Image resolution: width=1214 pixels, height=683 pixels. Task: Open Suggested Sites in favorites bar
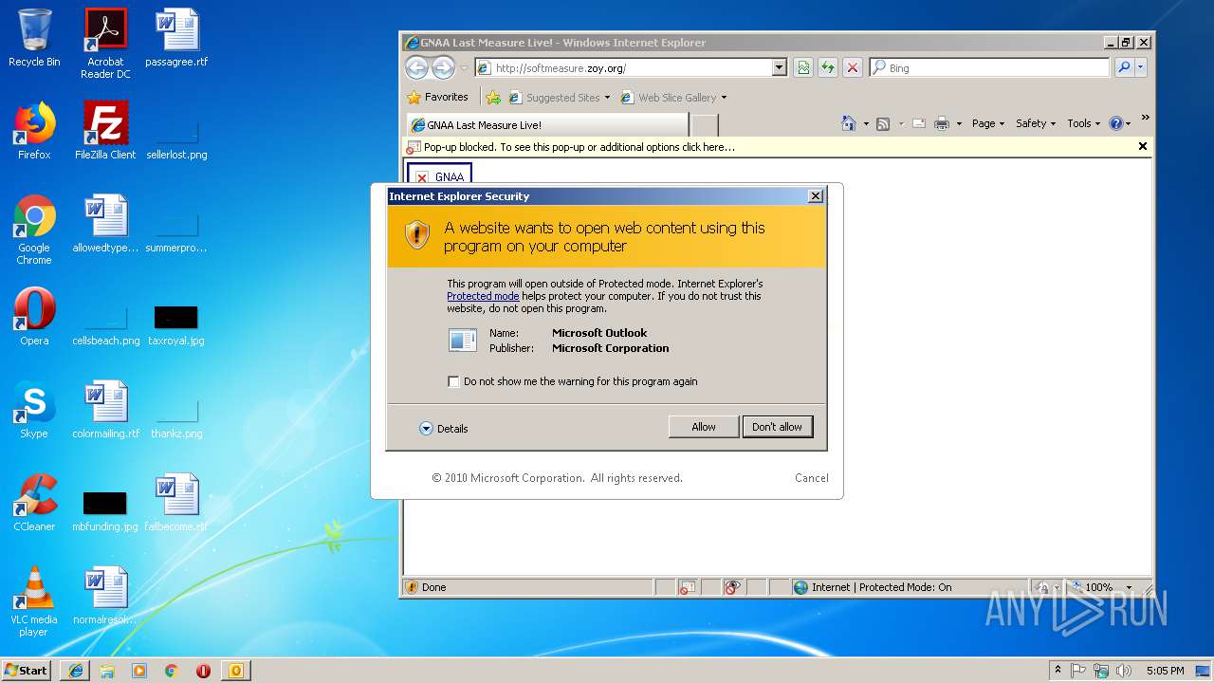[560, 98]
